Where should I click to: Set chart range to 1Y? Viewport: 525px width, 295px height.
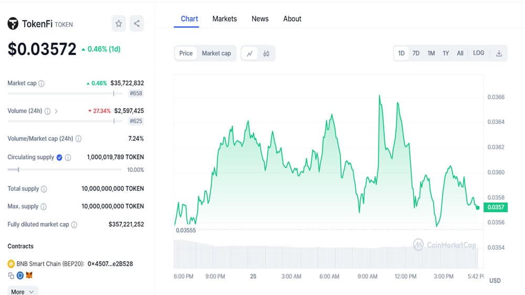(446, 53)
